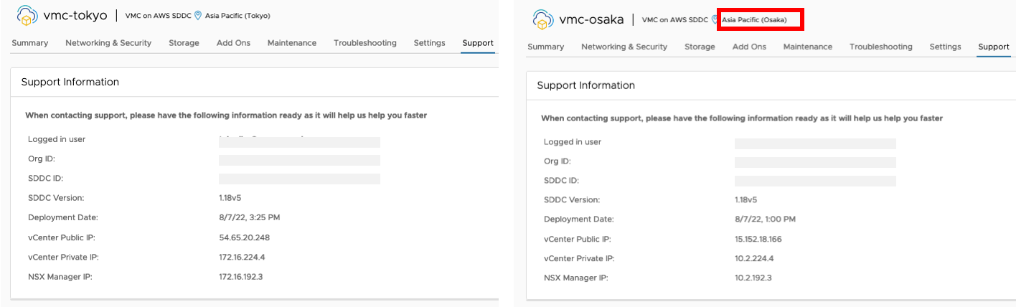Screen dimensions: 1016x307
Task: Open the Summary tab of vmc-osaka
Action: pyautogui.click(x=546, y=47)
